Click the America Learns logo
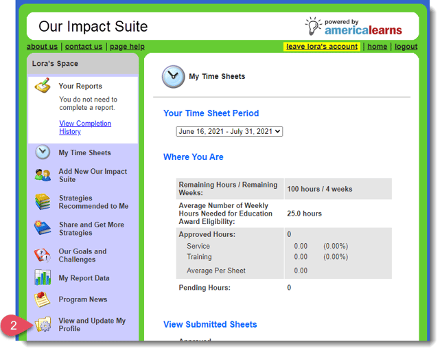This screenshot has width=442, height=353. pyautogui.click(x=354, y=27)
